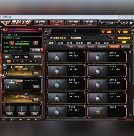Switch to the 交易 inventory tab
The height and width of the screenshot is (136, 134).
click(x=106, y=43)
